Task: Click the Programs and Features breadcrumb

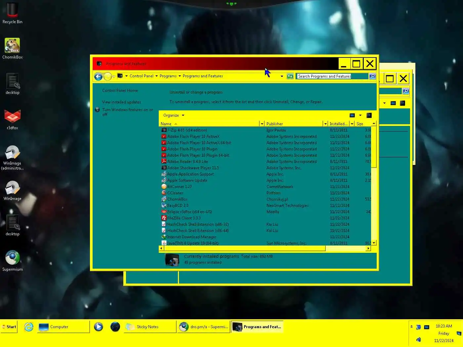Action: tap(203, 76)
